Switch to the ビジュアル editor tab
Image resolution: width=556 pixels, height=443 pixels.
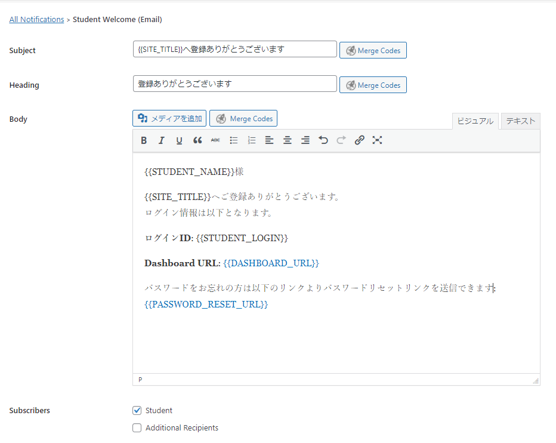tap(475, 121)
